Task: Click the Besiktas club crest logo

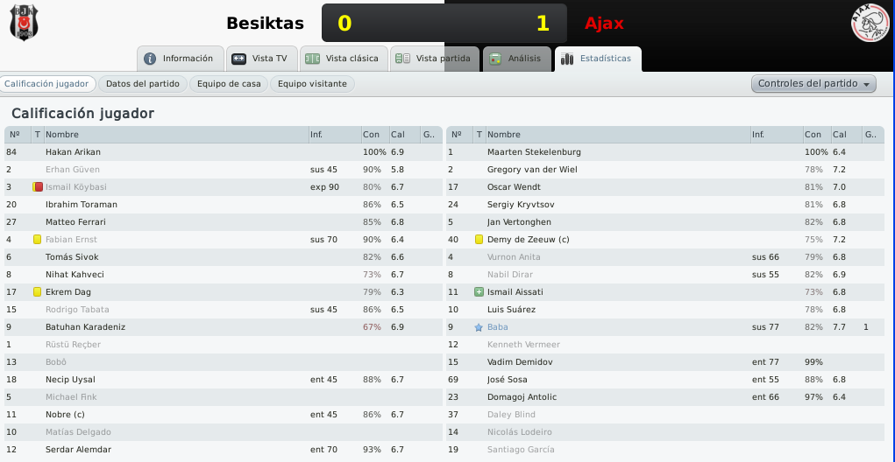Action: coord(24,22)
